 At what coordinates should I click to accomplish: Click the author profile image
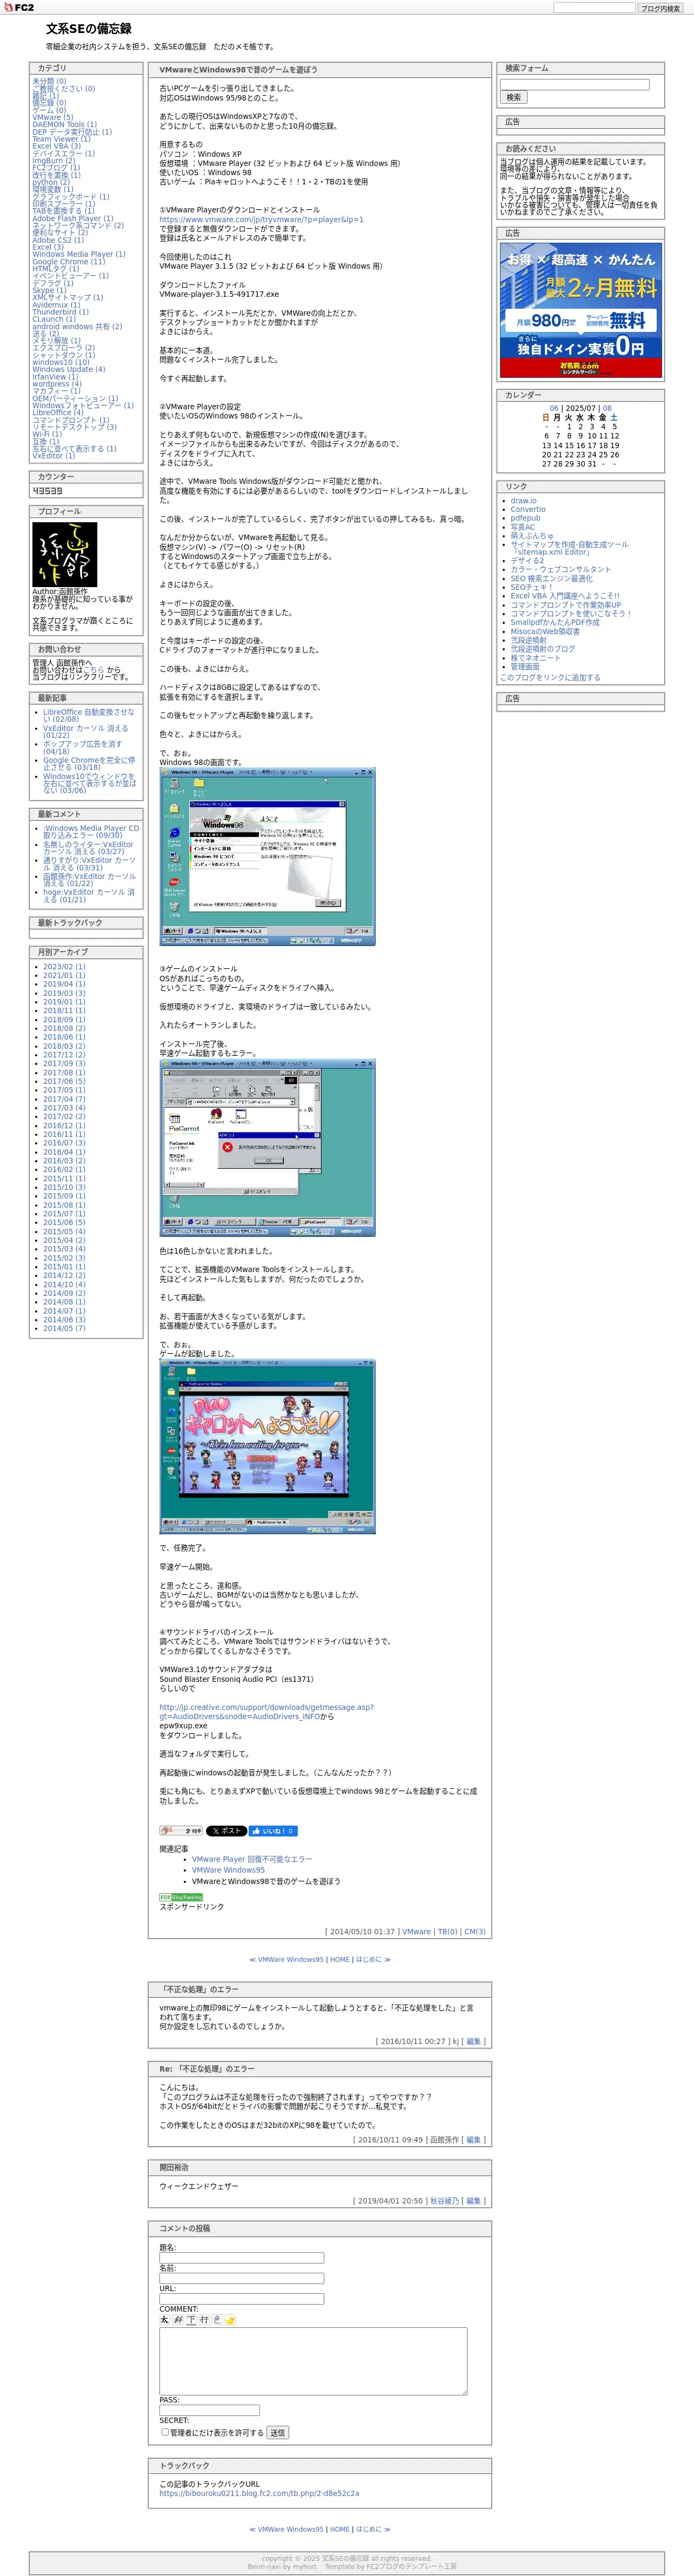tap(65, 554)
